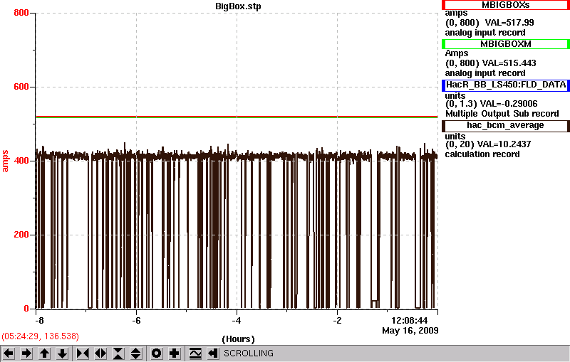The width and height of the screenshot is (570, 362).
Task: Zoom in horizontally using the bowtie icon
Action: [x=83, y=353]
